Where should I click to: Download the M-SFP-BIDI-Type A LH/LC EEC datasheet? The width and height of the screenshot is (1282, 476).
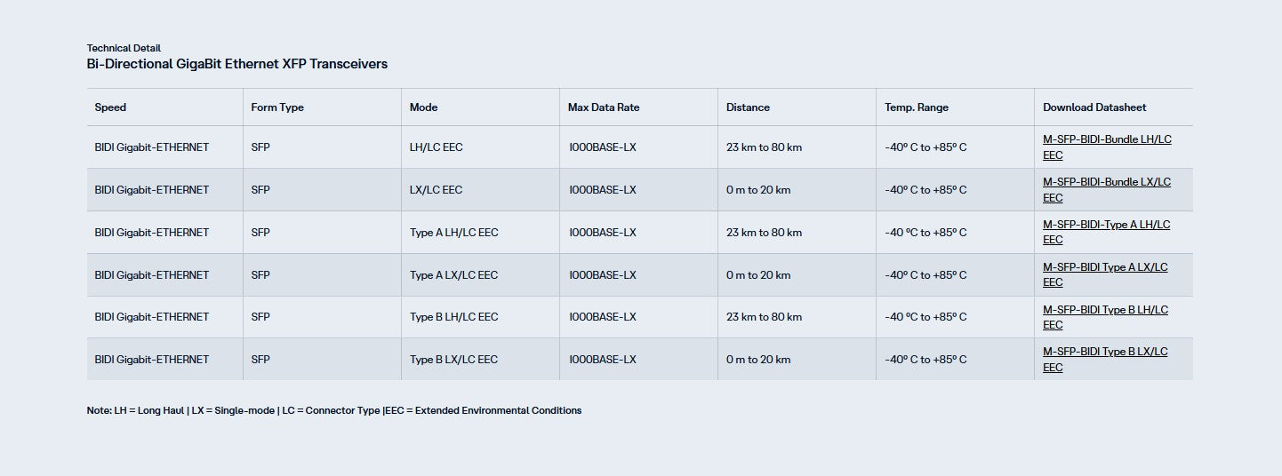[1106, 225]
